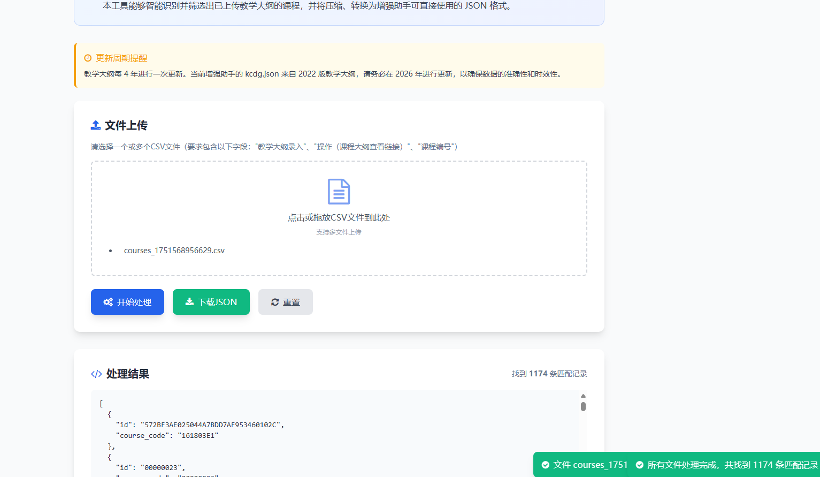The height and width of the screenshot is (477, 820).
Task: Click the checkmark icon in the 所有文件处理完成 toast
Action: tap(640, 465)
